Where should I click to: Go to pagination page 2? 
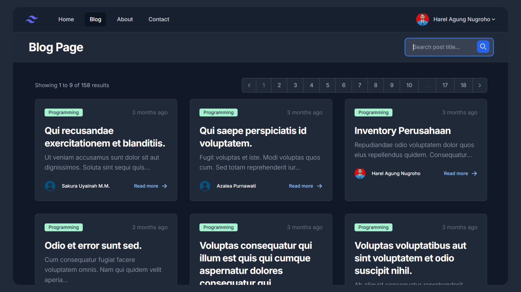[x=279, y=85]
